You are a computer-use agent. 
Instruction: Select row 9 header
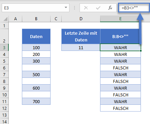[x=4, y=88]
